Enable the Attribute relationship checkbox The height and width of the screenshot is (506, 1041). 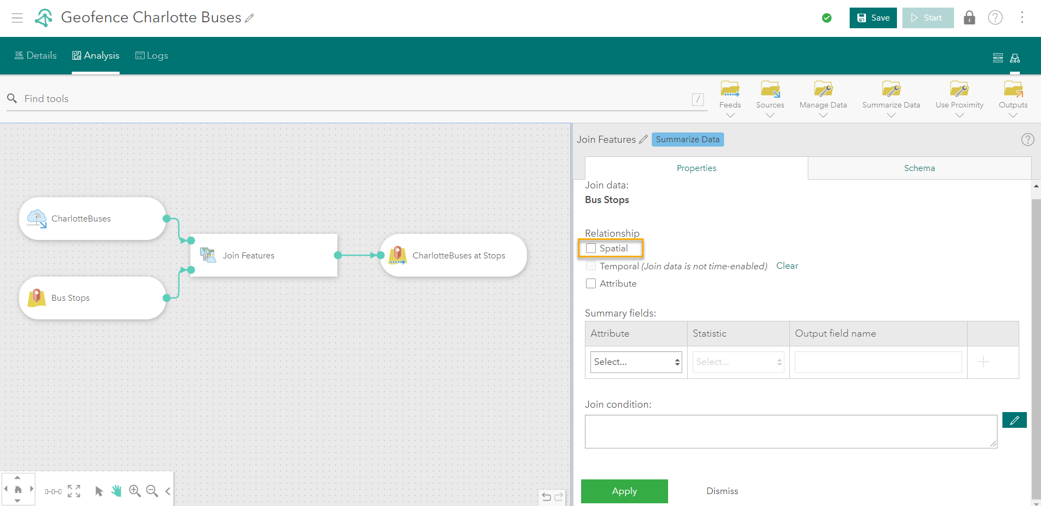pyautogui.click(x=591, y=283)
